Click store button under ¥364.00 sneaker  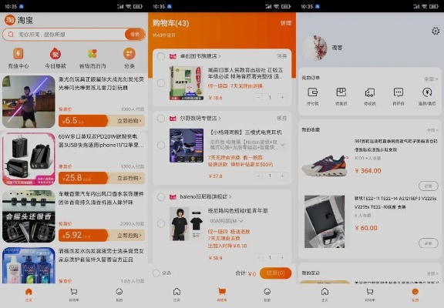tap(428, 186)
